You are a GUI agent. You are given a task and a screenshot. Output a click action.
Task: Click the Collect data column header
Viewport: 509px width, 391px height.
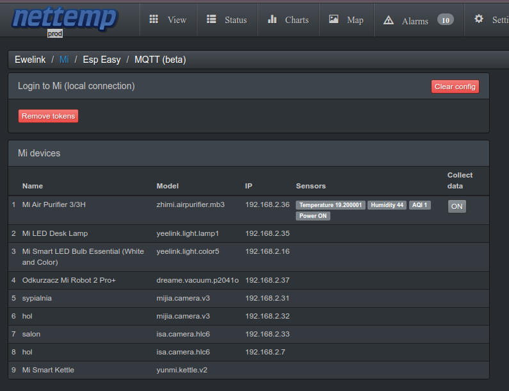(460, 180)
